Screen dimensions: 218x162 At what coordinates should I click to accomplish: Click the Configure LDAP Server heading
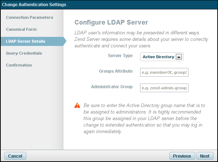(111, 22)
